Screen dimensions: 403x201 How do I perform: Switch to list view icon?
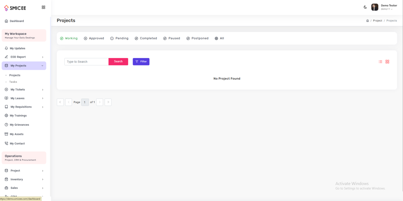[380, 62]
